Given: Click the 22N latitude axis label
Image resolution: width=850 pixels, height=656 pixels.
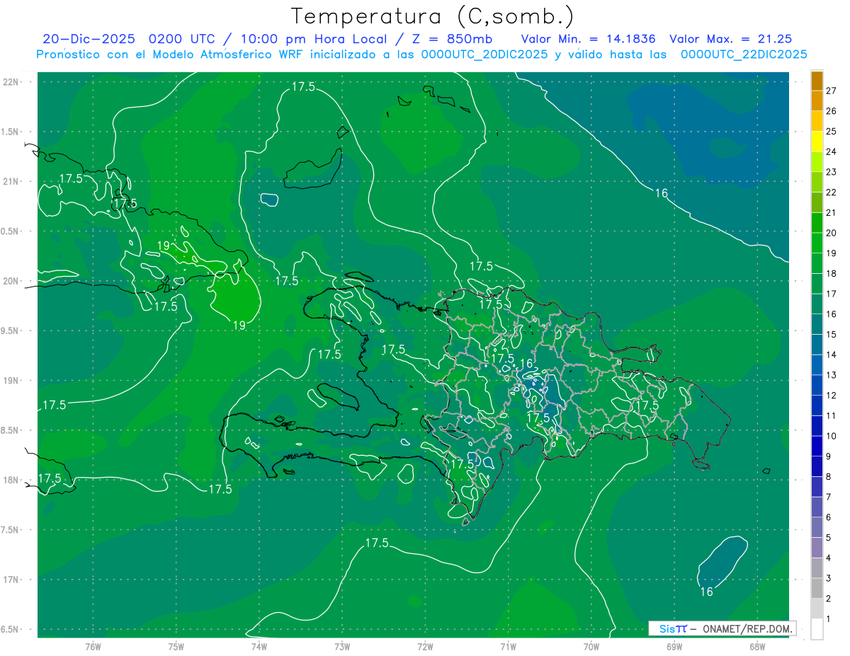Looking at the screenshot, I should [x=11, y=81].
